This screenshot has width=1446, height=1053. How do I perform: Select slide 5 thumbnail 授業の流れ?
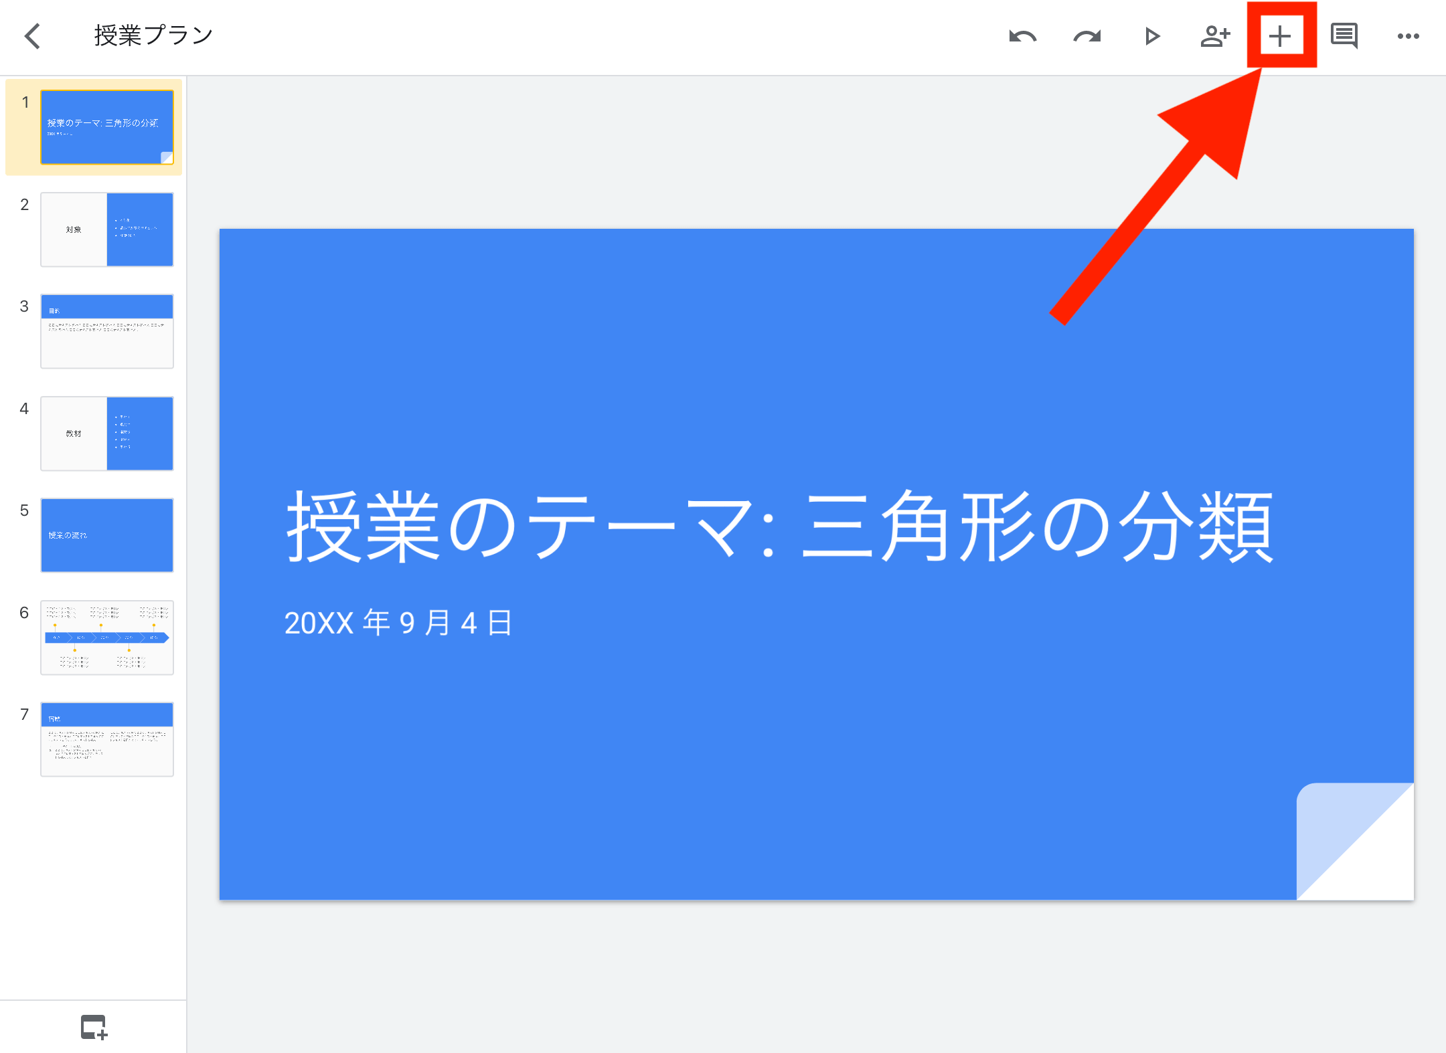[107, 535]
